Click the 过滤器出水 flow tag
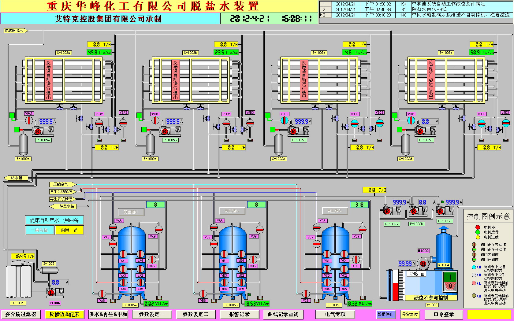This screenshot has height=321, width=514. pyautogui.click(x=15, y=31)
